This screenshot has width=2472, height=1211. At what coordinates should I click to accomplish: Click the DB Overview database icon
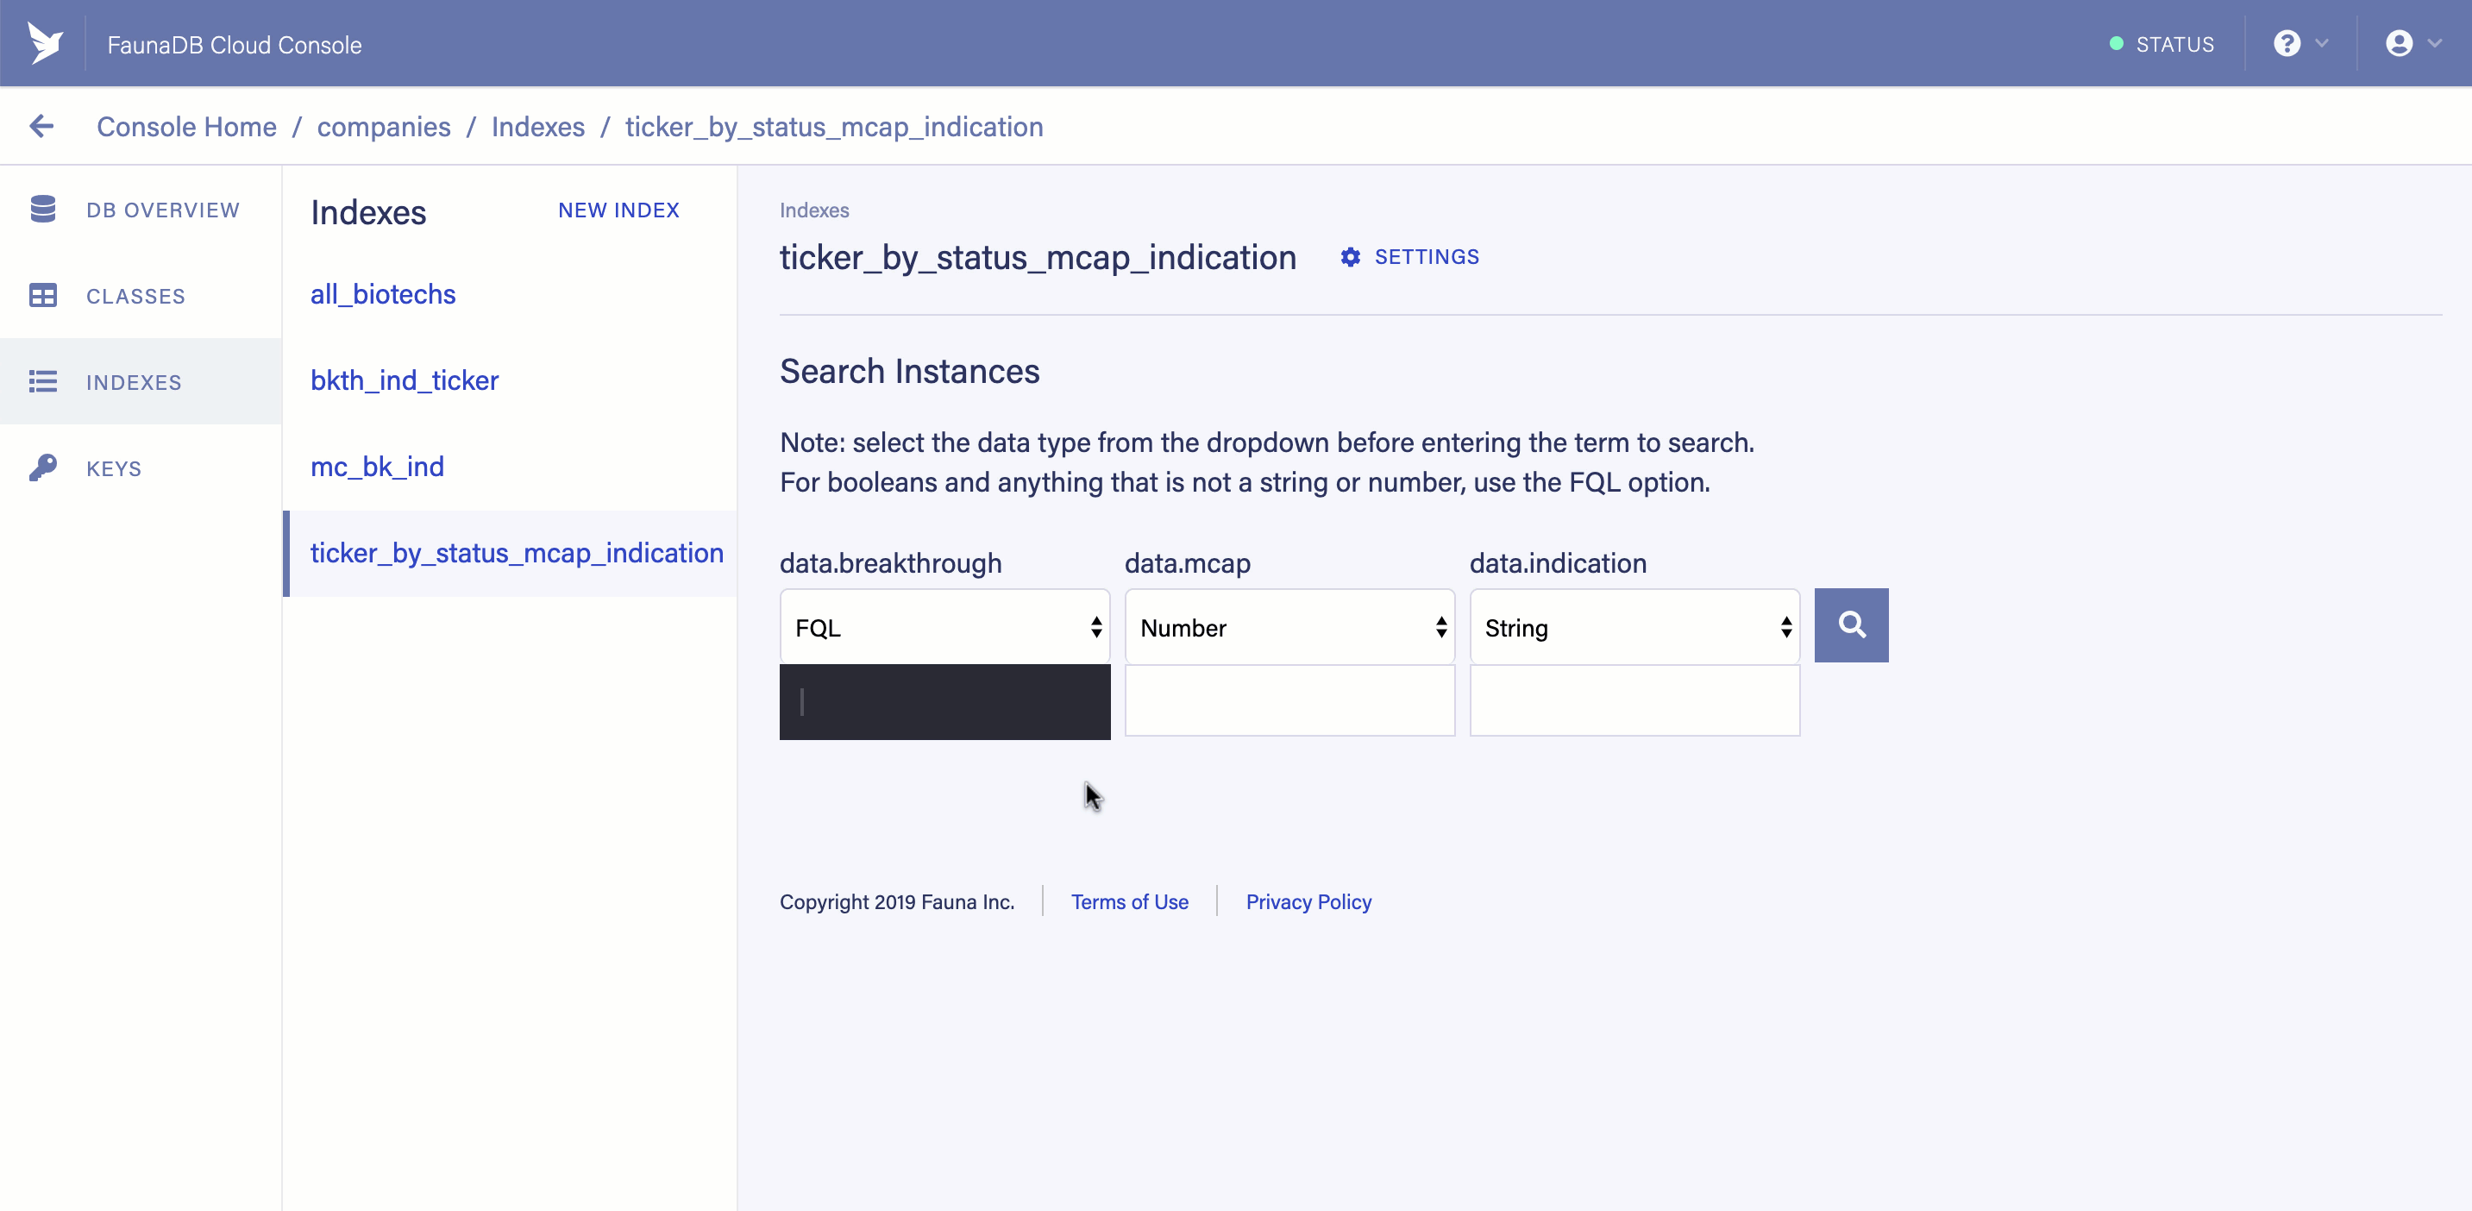point(43,210)
